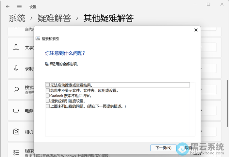
Task: Click the back arrow in Settings
Action: point(8,7)
